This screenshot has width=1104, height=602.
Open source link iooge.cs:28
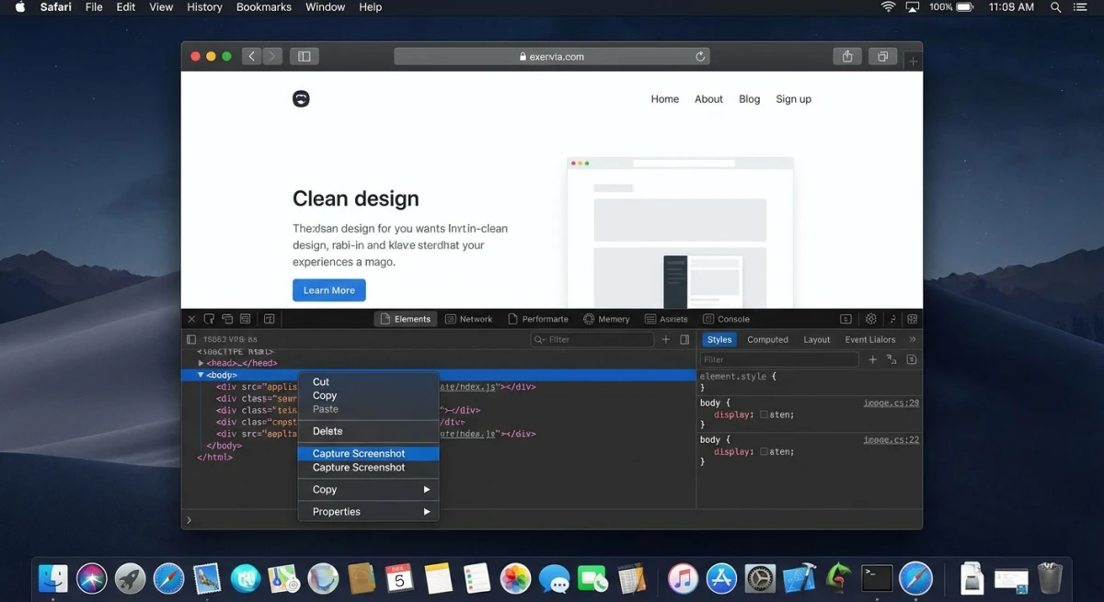pyautogui.click(x=891, y=403)
